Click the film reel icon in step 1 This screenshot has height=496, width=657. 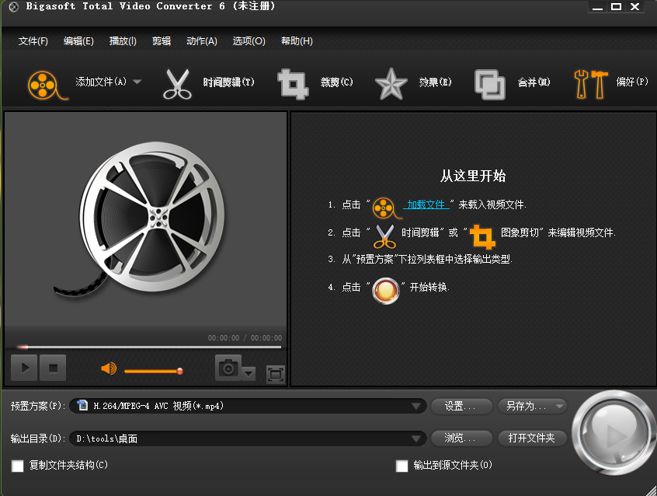click(386, 208)
